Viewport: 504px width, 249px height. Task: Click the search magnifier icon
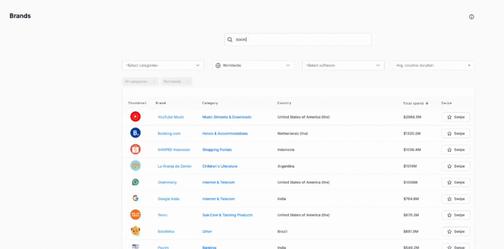tap(230, 40)
